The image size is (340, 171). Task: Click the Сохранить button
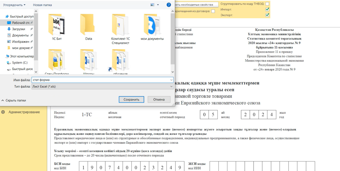pyautogui.click(x=131, y=100)
